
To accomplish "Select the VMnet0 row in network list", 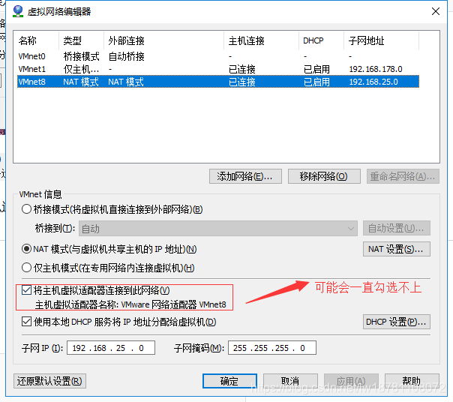I will [x=218, y=56].
